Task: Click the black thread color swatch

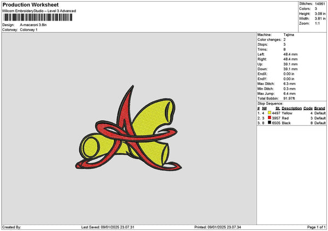Action: (x=270, y=123)
